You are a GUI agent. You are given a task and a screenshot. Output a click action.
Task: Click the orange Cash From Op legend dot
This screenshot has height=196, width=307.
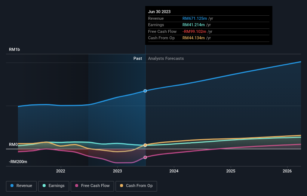122,186
